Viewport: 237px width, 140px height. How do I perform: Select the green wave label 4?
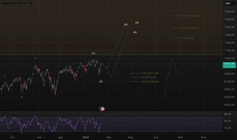22,97
